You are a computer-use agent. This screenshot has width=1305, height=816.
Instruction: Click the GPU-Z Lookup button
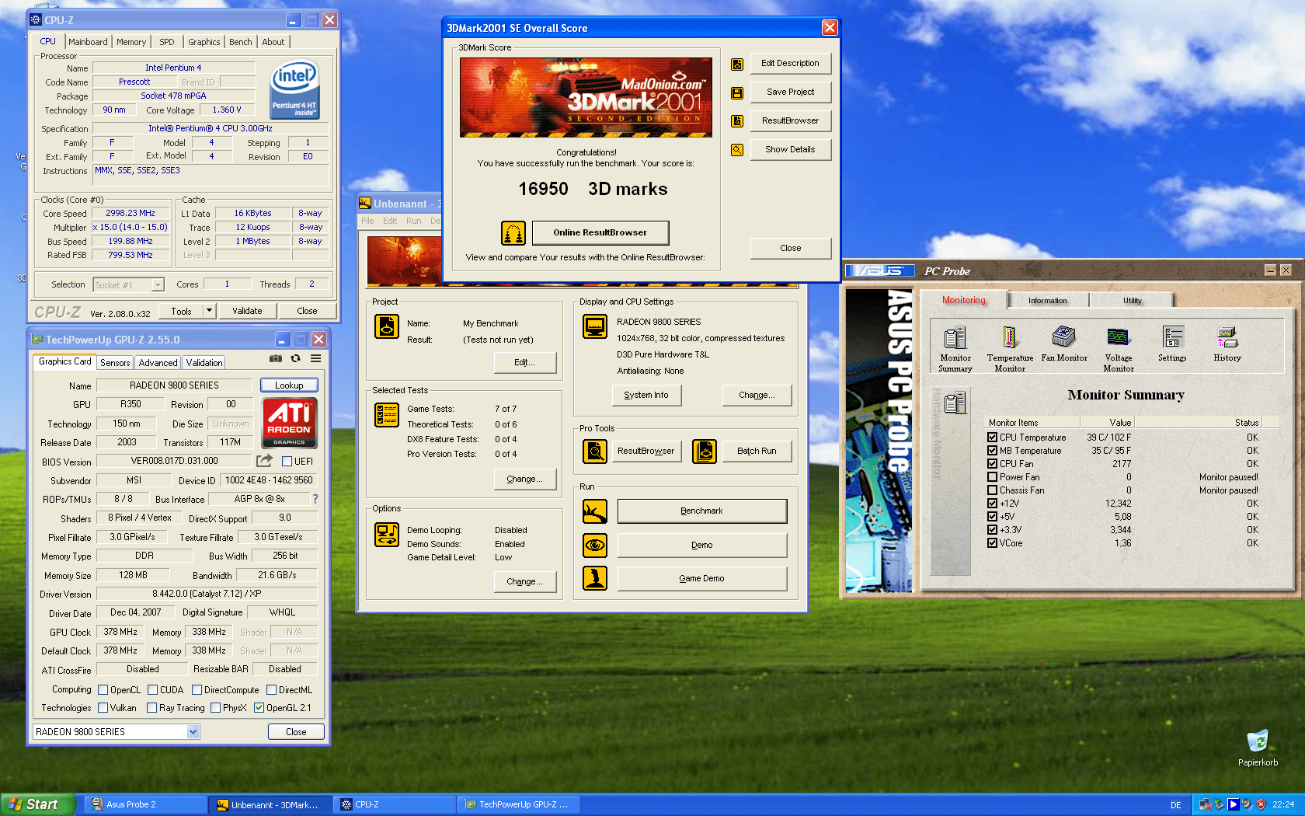click(289, 385)
